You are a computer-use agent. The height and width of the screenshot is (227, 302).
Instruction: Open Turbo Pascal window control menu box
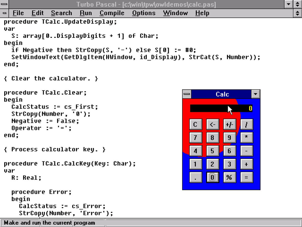point(4,4)
